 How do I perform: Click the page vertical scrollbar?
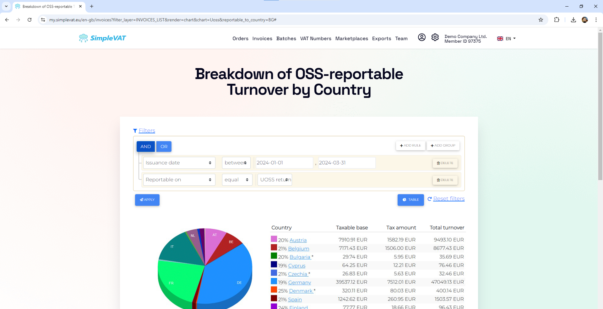(x=600, y=107)
